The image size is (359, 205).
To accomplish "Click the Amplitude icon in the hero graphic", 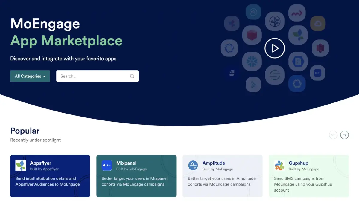I will (x=254, y=12).
